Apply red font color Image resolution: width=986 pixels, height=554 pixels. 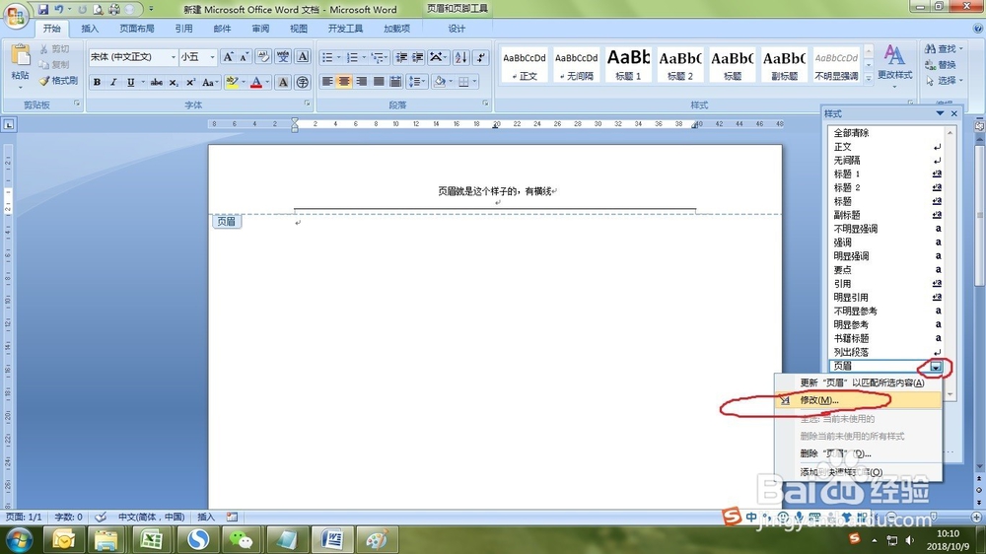pyautogui.click(x=256, y=83)
